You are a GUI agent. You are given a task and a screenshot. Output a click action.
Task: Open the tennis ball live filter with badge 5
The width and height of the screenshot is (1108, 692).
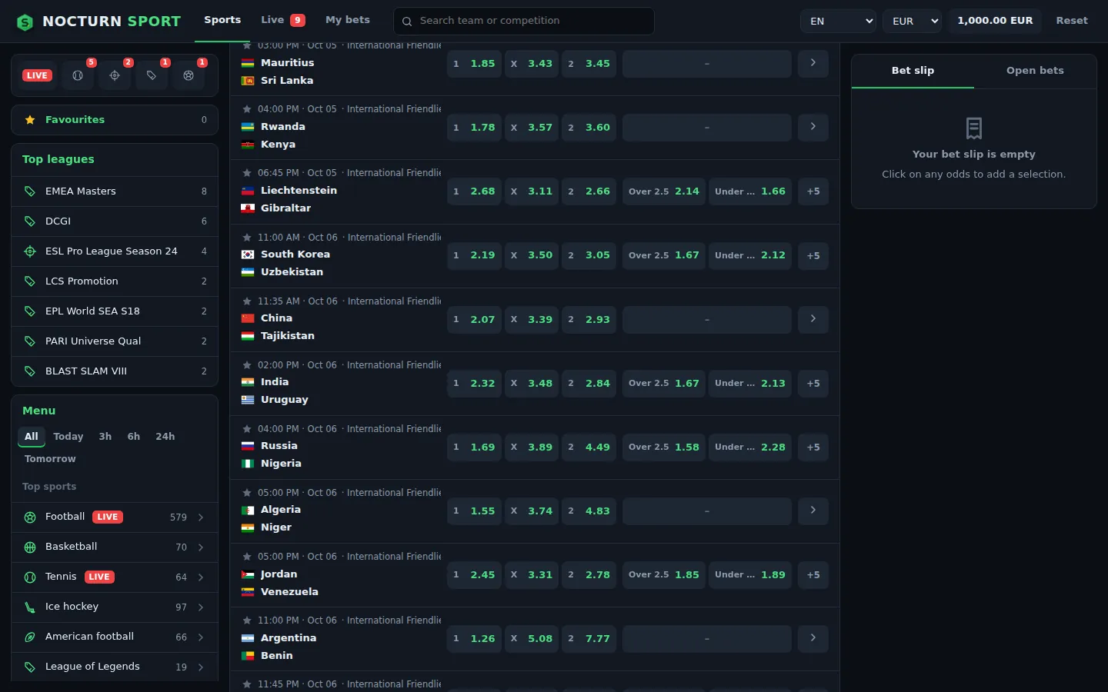(78, 75)
